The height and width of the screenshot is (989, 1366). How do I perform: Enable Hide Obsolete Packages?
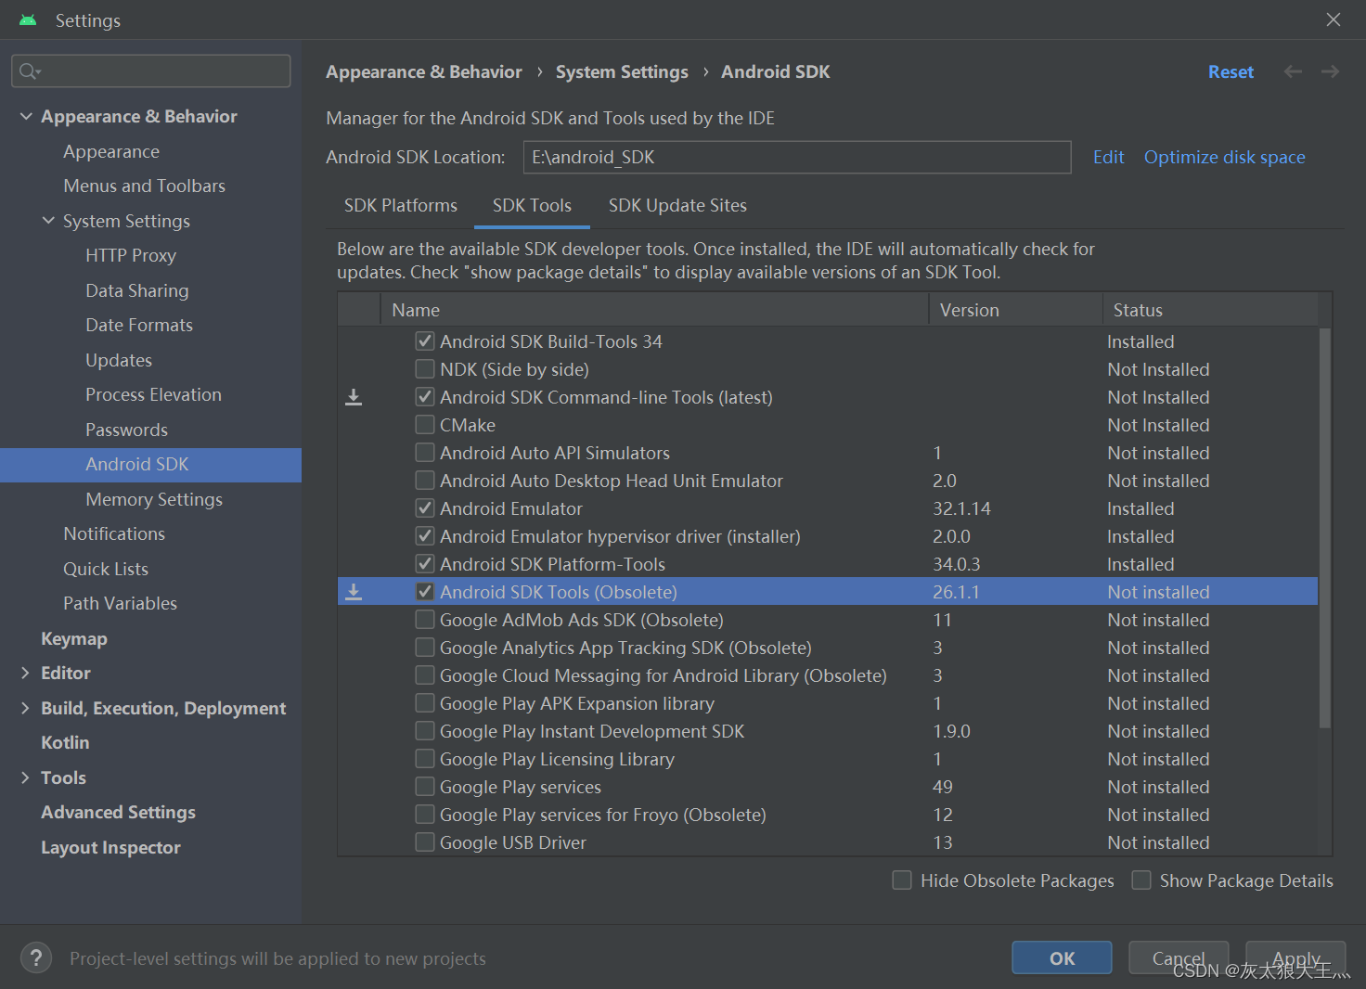902,880
